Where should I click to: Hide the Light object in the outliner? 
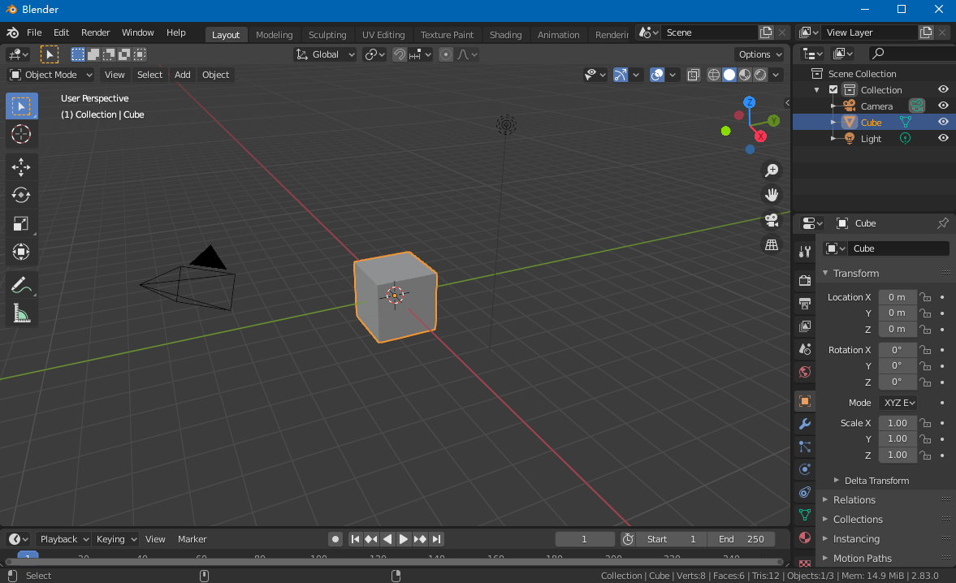point(943,138)
